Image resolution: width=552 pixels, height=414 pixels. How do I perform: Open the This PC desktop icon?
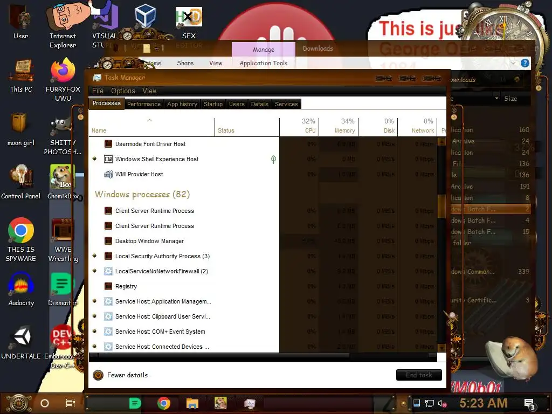pyautogui.click(x=21, y=75)
